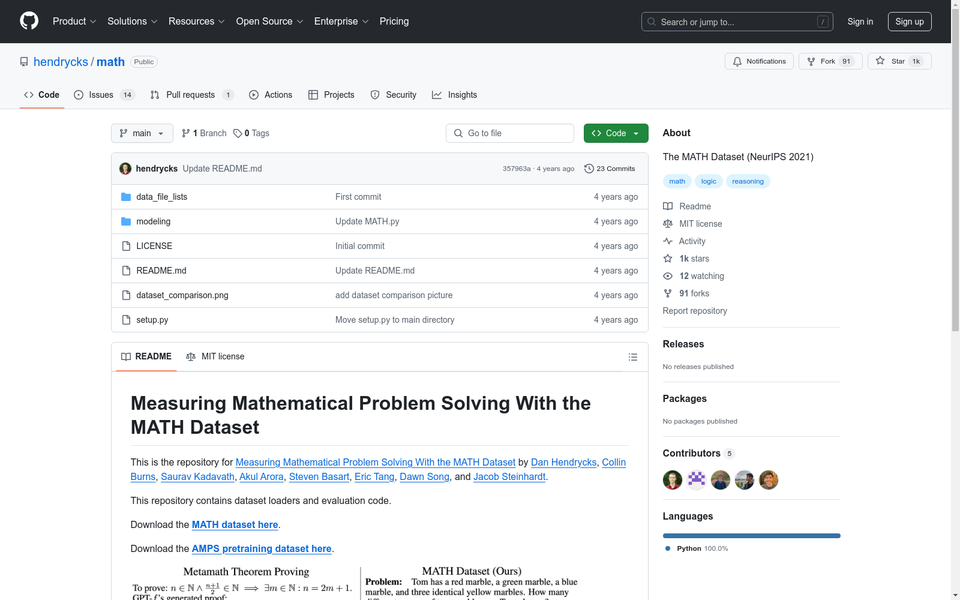
Task: Select the Code tab
Action: pyautogui.click(x=42, y=95)
